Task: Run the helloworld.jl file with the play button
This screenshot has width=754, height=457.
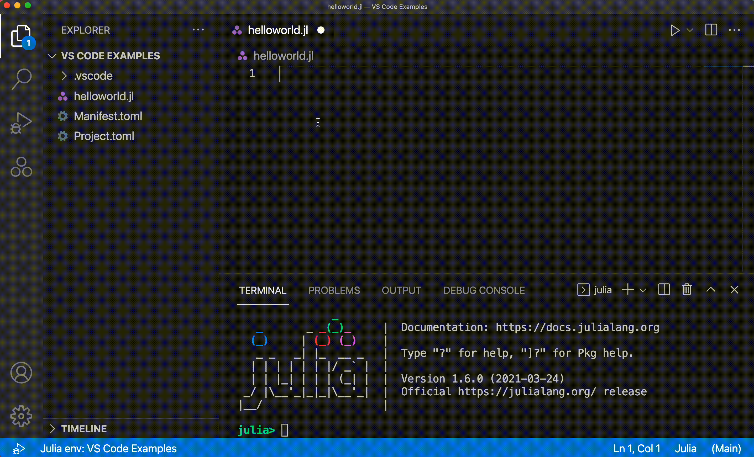Action: [x=675, y=30]
